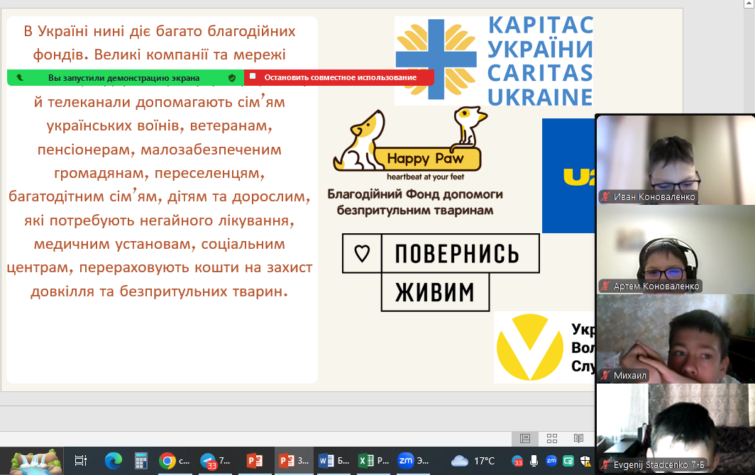
Task: Select Evgenij Stadcenko 7-Б's video tile
Action: [676, 428]
